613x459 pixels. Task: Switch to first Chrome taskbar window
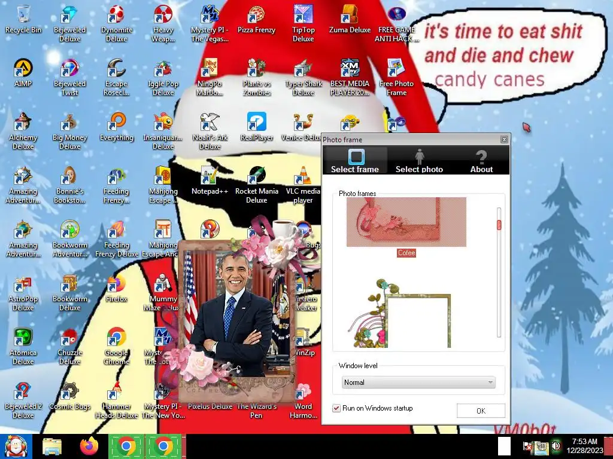126,446
